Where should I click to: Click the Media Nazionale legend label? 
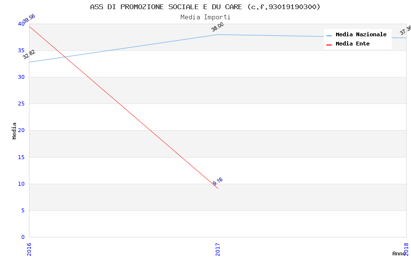(361, 35)
